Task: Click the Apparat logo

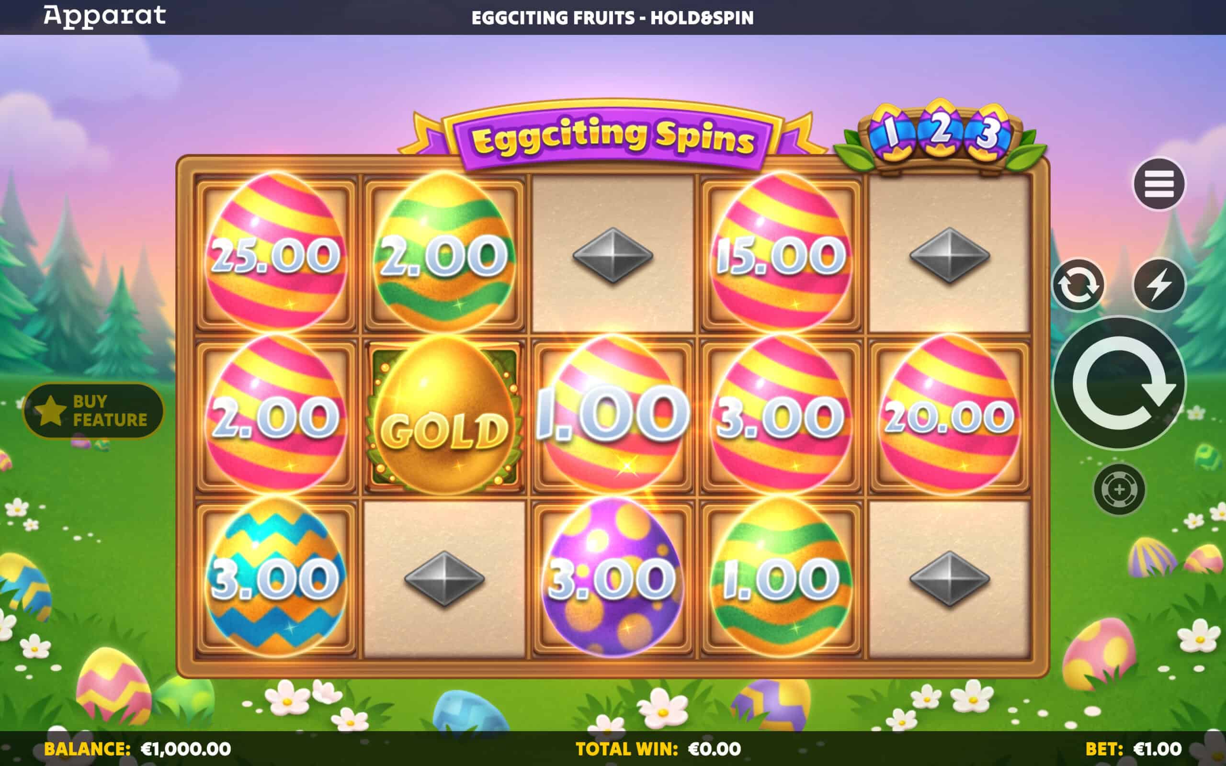Action: click(104, 16)
